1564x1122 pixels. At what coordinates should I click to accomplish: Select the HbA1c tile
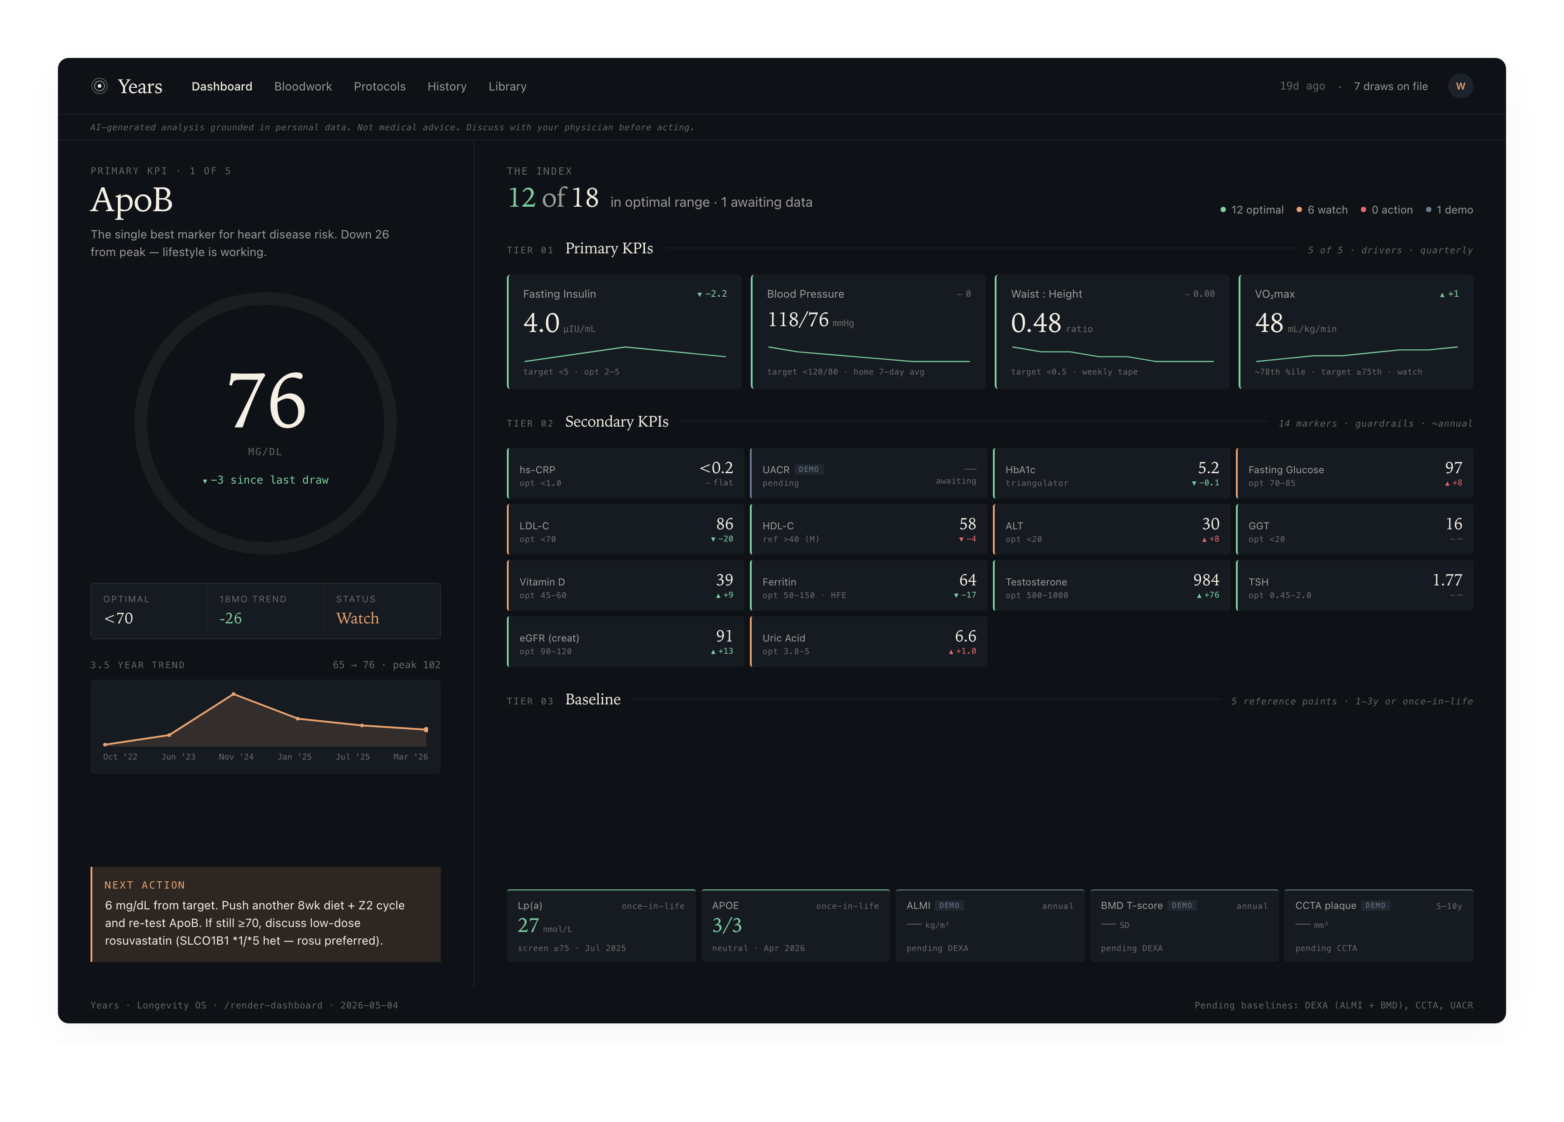coord(1111,474)
